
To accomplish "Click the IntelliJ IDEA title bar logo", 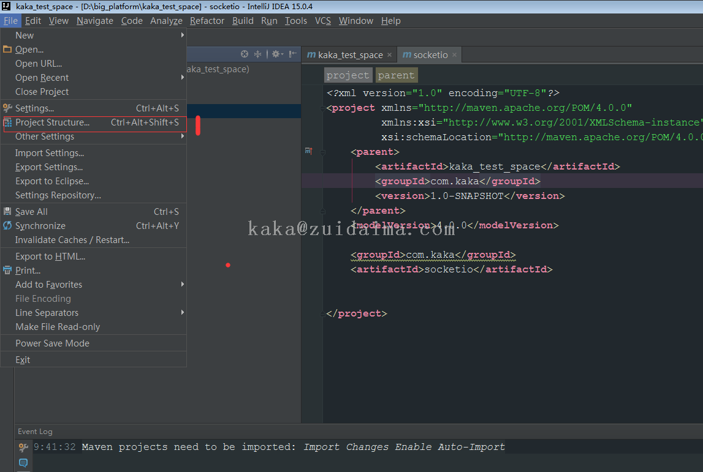I will 6,6.
